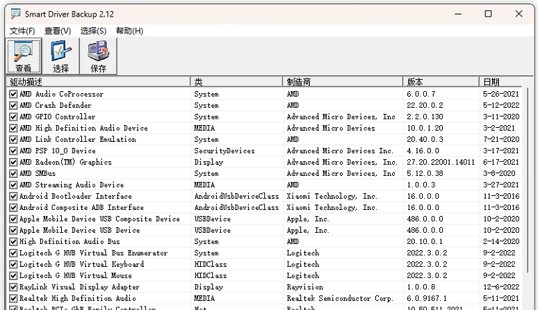The height and width of the screenshot is (310, 538).
Task: Uncheck Apple Mobile Device USB Composite Device checkbox
Action: 13,219
